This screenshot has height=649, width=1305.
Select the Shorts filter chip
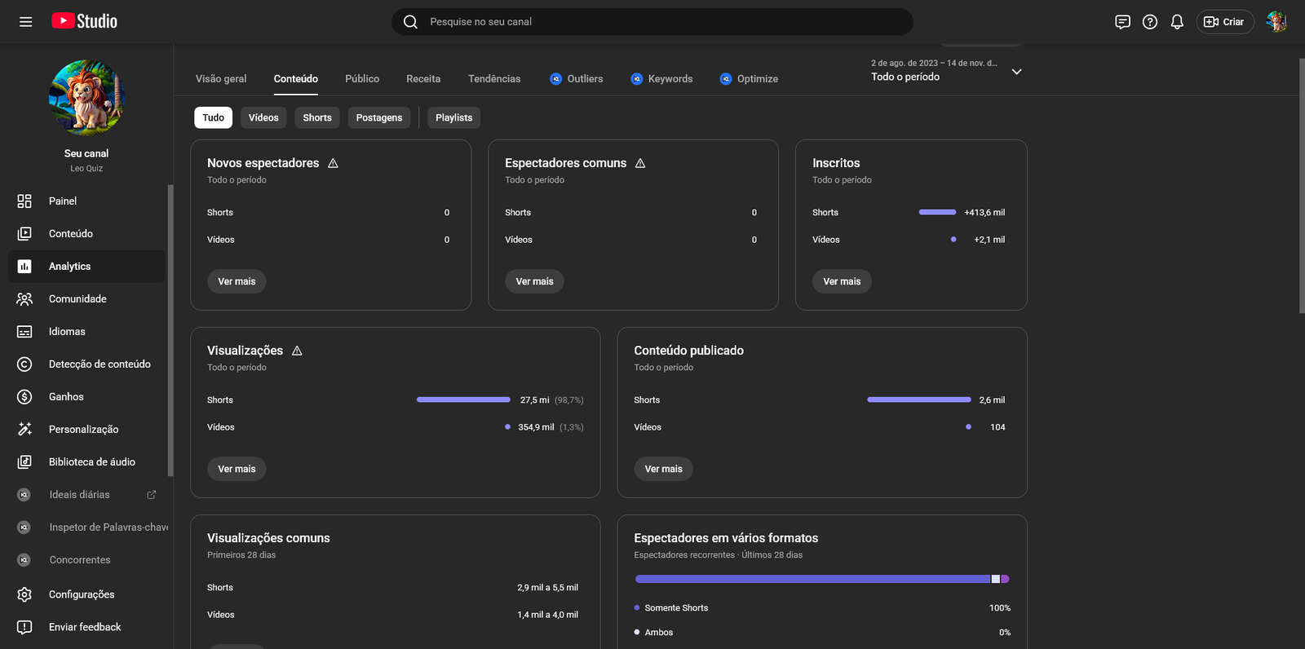(x=317, y=118)
